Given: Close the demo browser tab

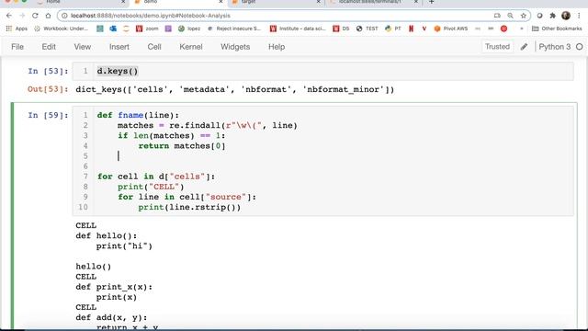Looking at the screenshot, I should 220,2.
